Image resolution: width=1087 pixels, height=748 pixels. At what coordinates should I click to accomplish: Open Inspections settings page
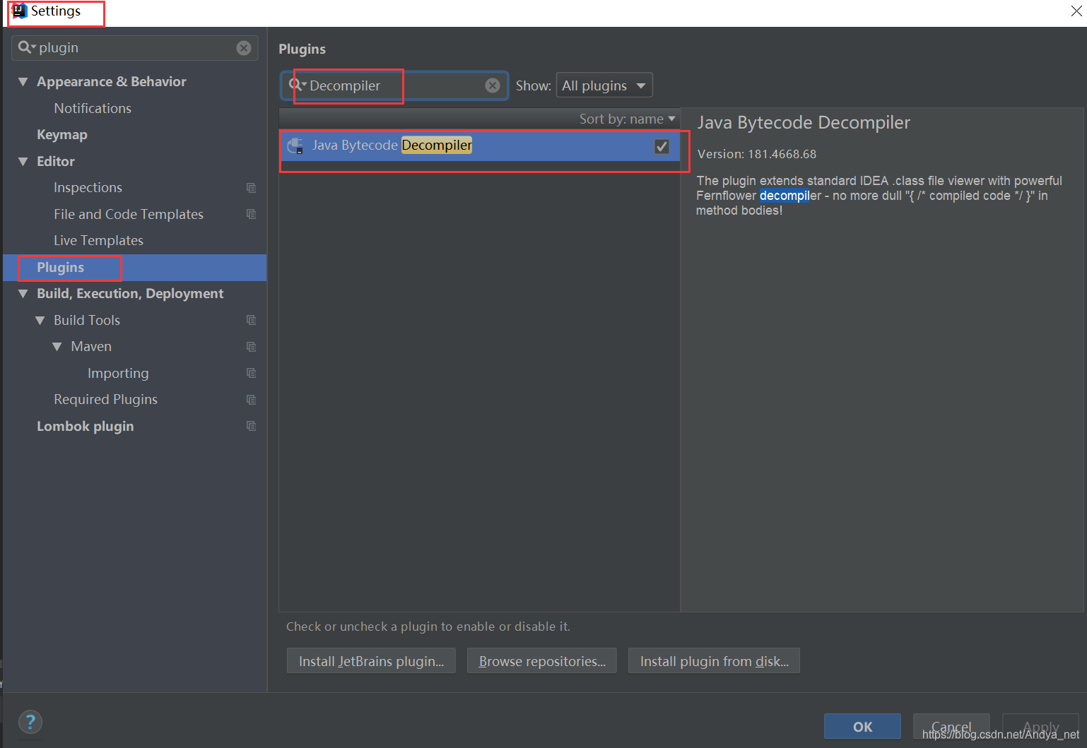pos(88,187)
